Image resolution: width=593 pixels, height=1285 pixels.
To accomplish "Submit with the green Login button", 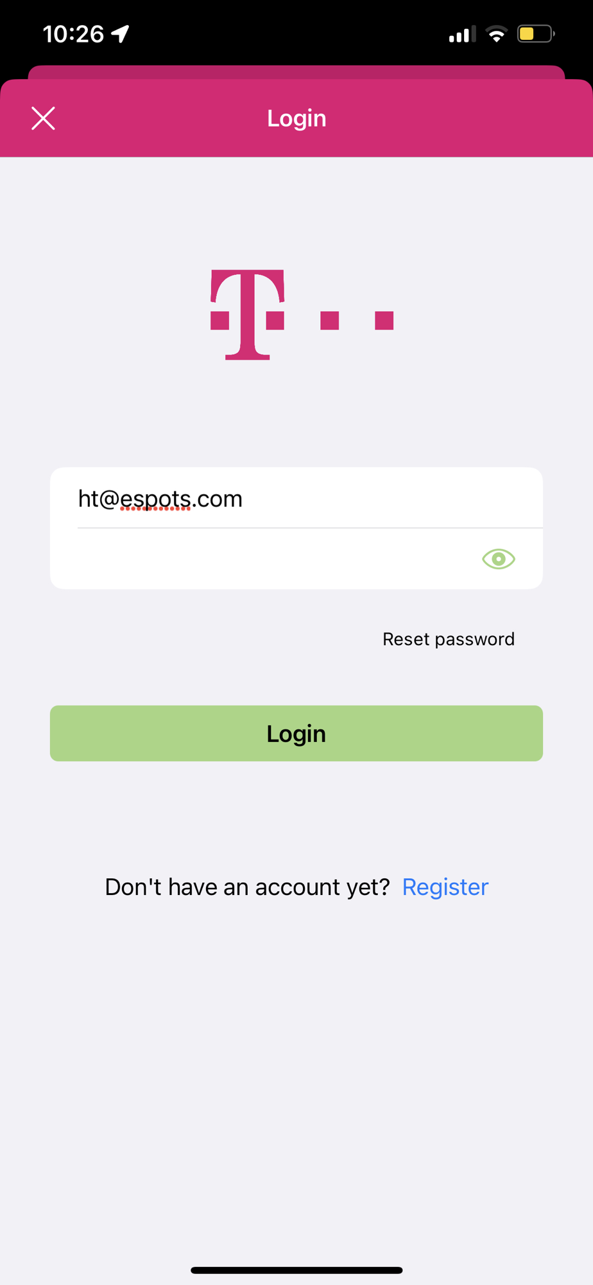I will (296, 734).
